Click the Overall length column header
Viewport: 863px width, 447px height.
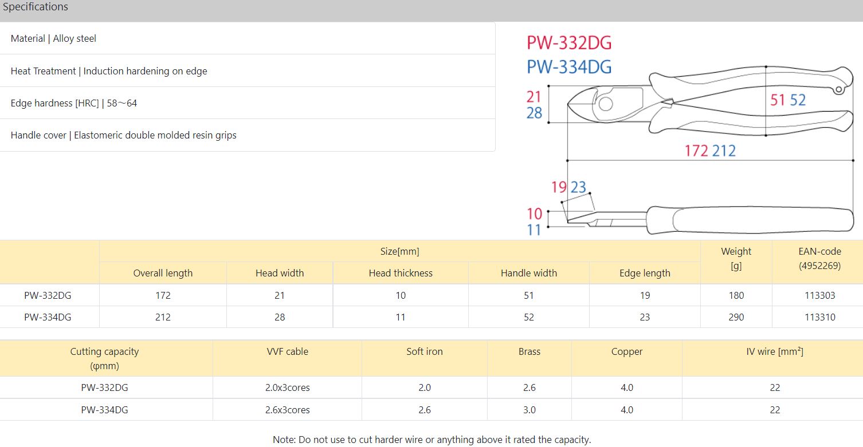point(163,273)
